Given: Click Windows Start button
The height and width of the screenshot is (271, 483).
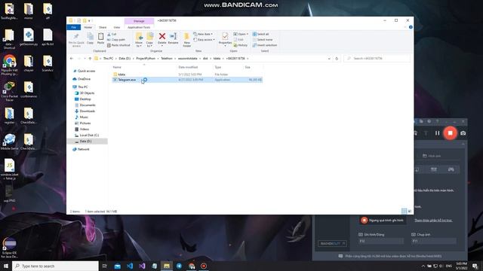Looking at the screenshot, I should tap(6, 266).
